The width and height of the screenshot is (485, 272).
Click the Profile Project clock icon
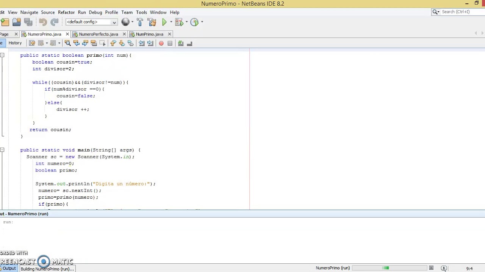tap(194, 22)
